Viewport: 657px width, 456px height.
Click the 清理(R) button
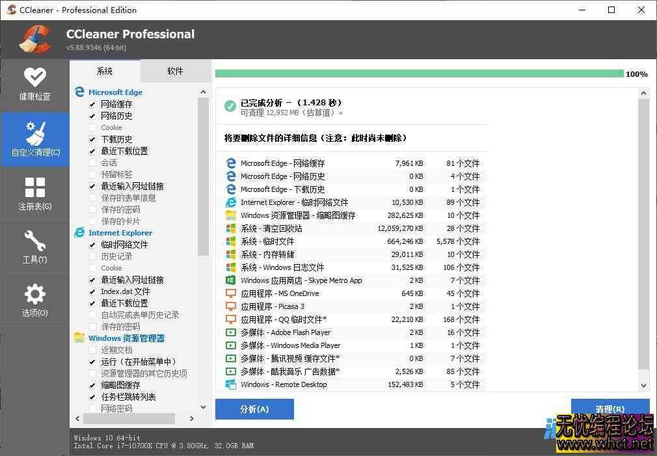610,409
